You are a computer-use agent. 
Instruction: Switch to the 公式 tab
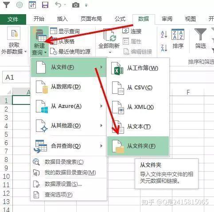click(120, 19)
